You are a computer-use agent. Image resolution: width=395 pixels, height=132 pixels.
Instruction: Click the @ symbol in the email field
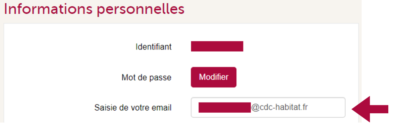pos(255,108)
